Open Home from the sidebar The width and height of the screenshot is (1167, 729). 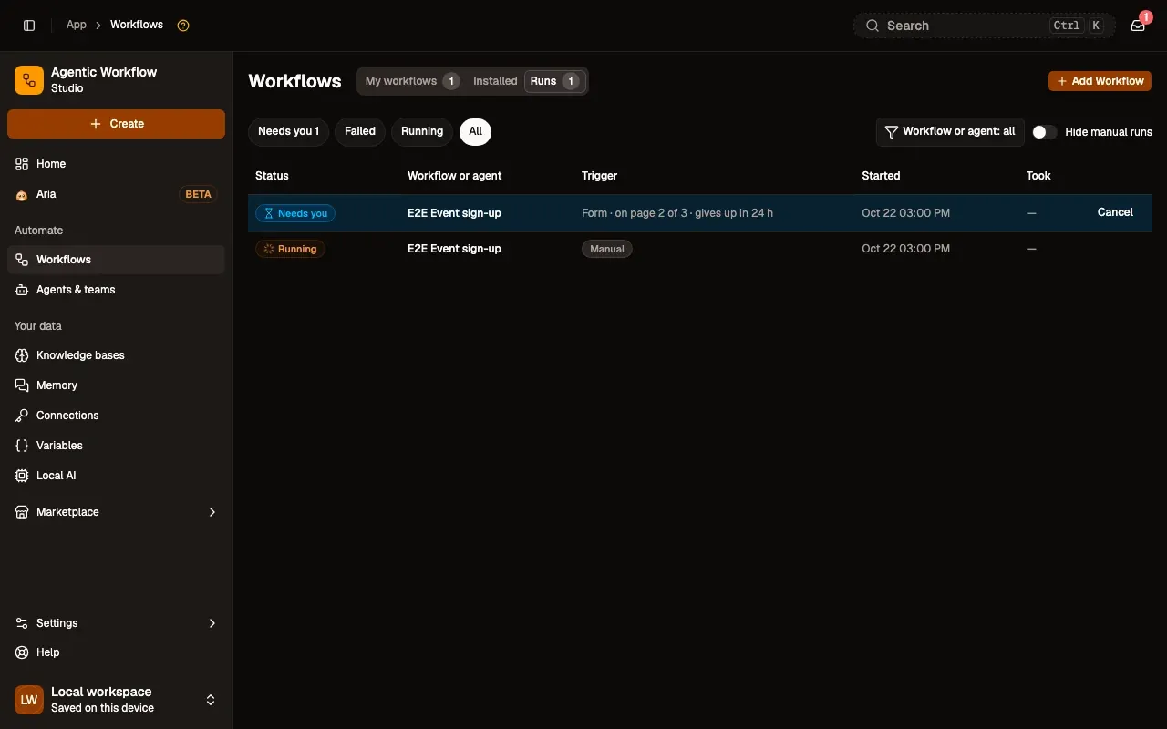(116, 164)
